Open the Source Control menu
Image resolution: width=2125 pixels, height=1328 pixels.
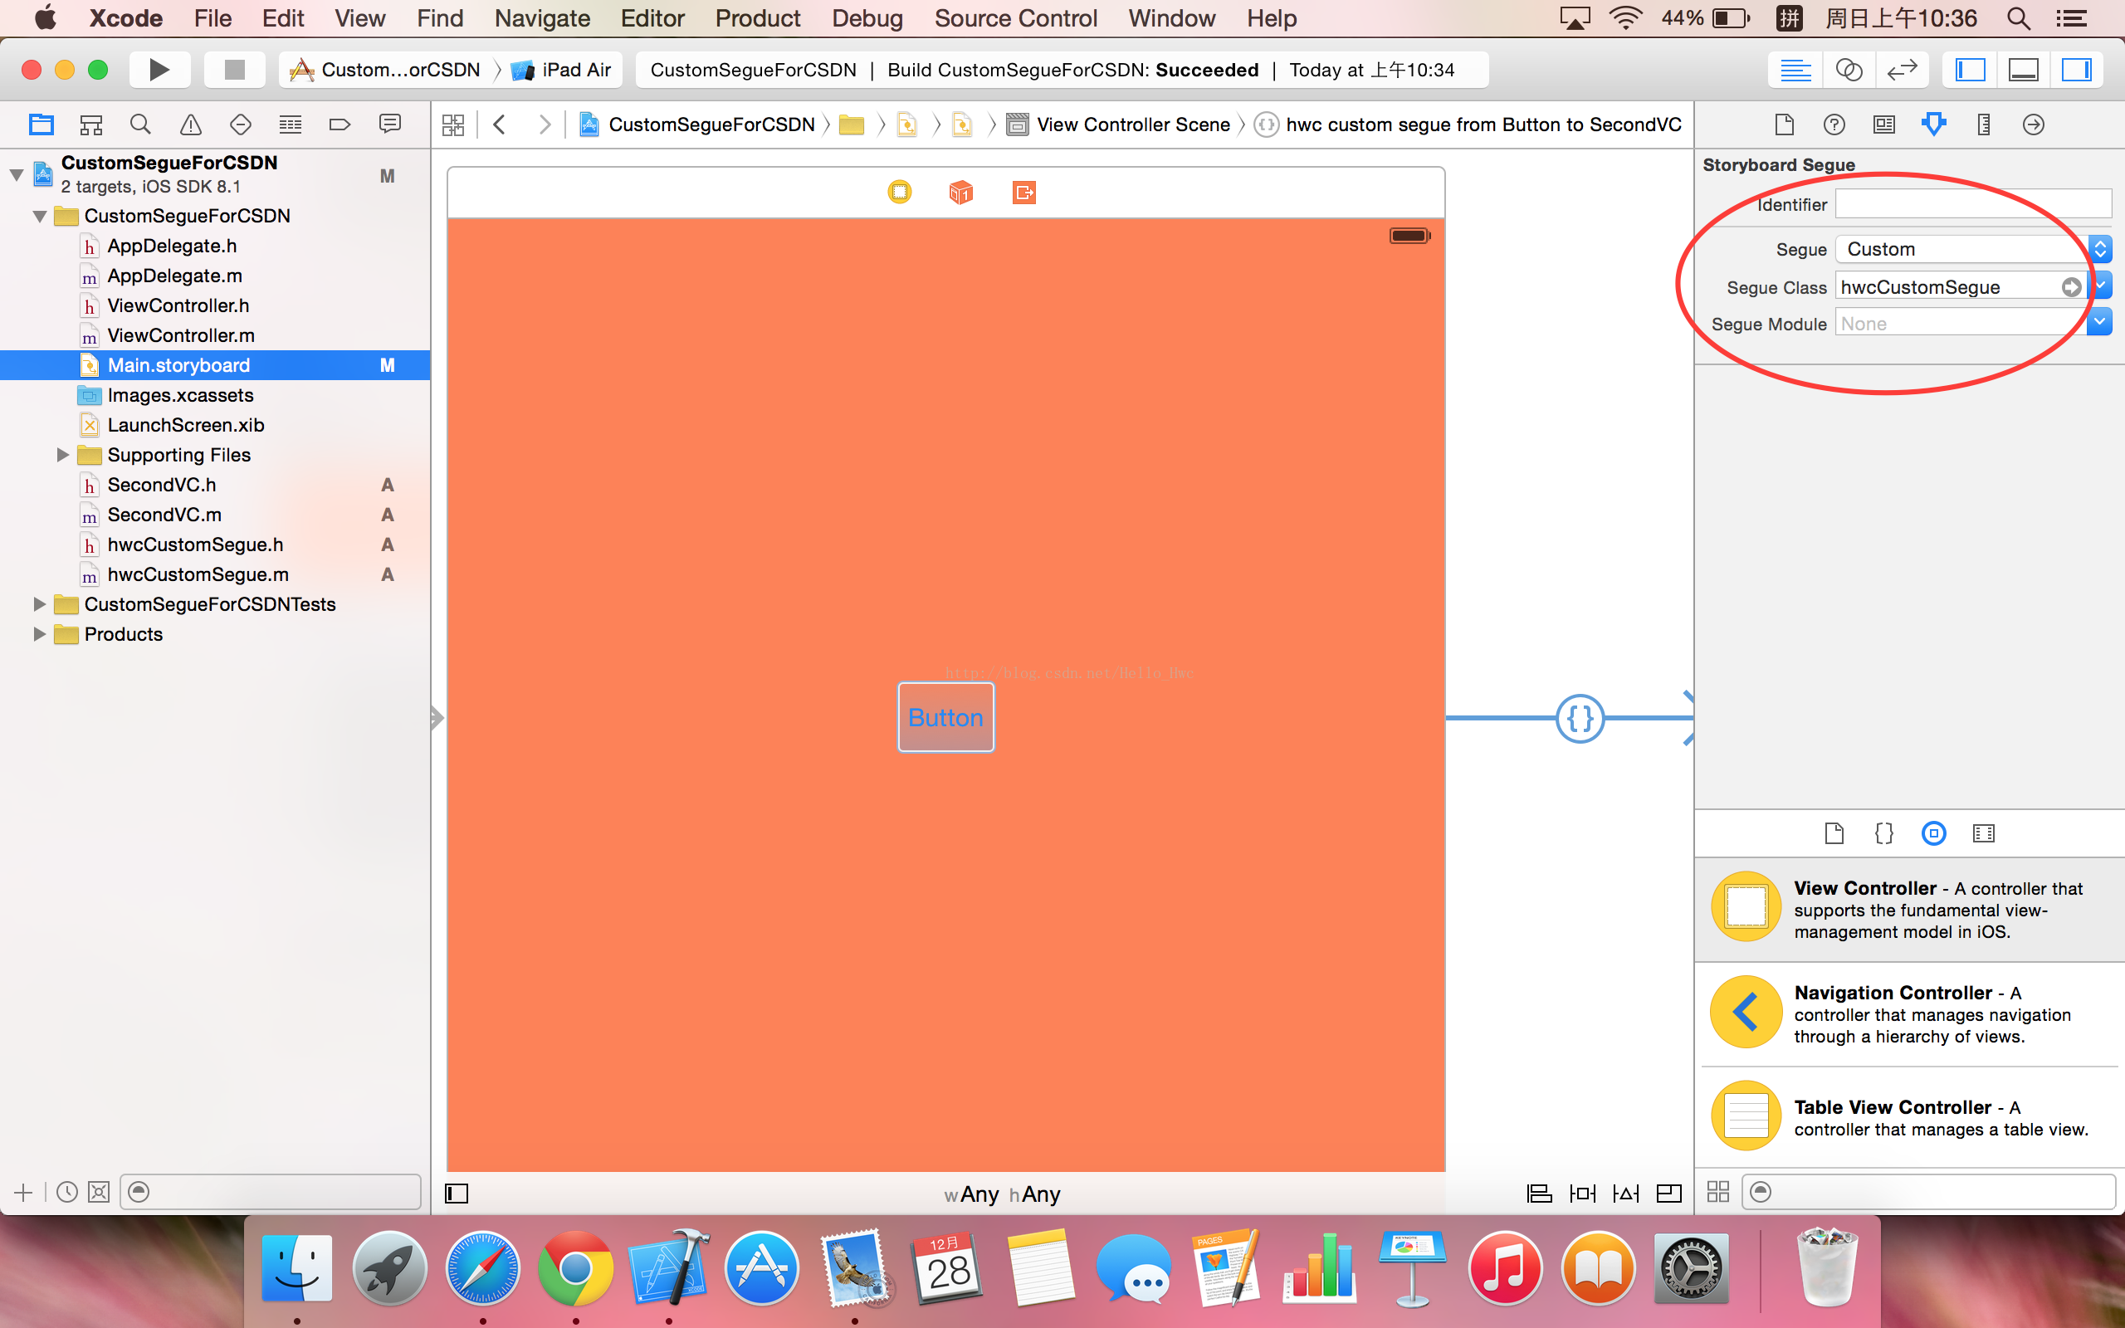click(1015, 18)
